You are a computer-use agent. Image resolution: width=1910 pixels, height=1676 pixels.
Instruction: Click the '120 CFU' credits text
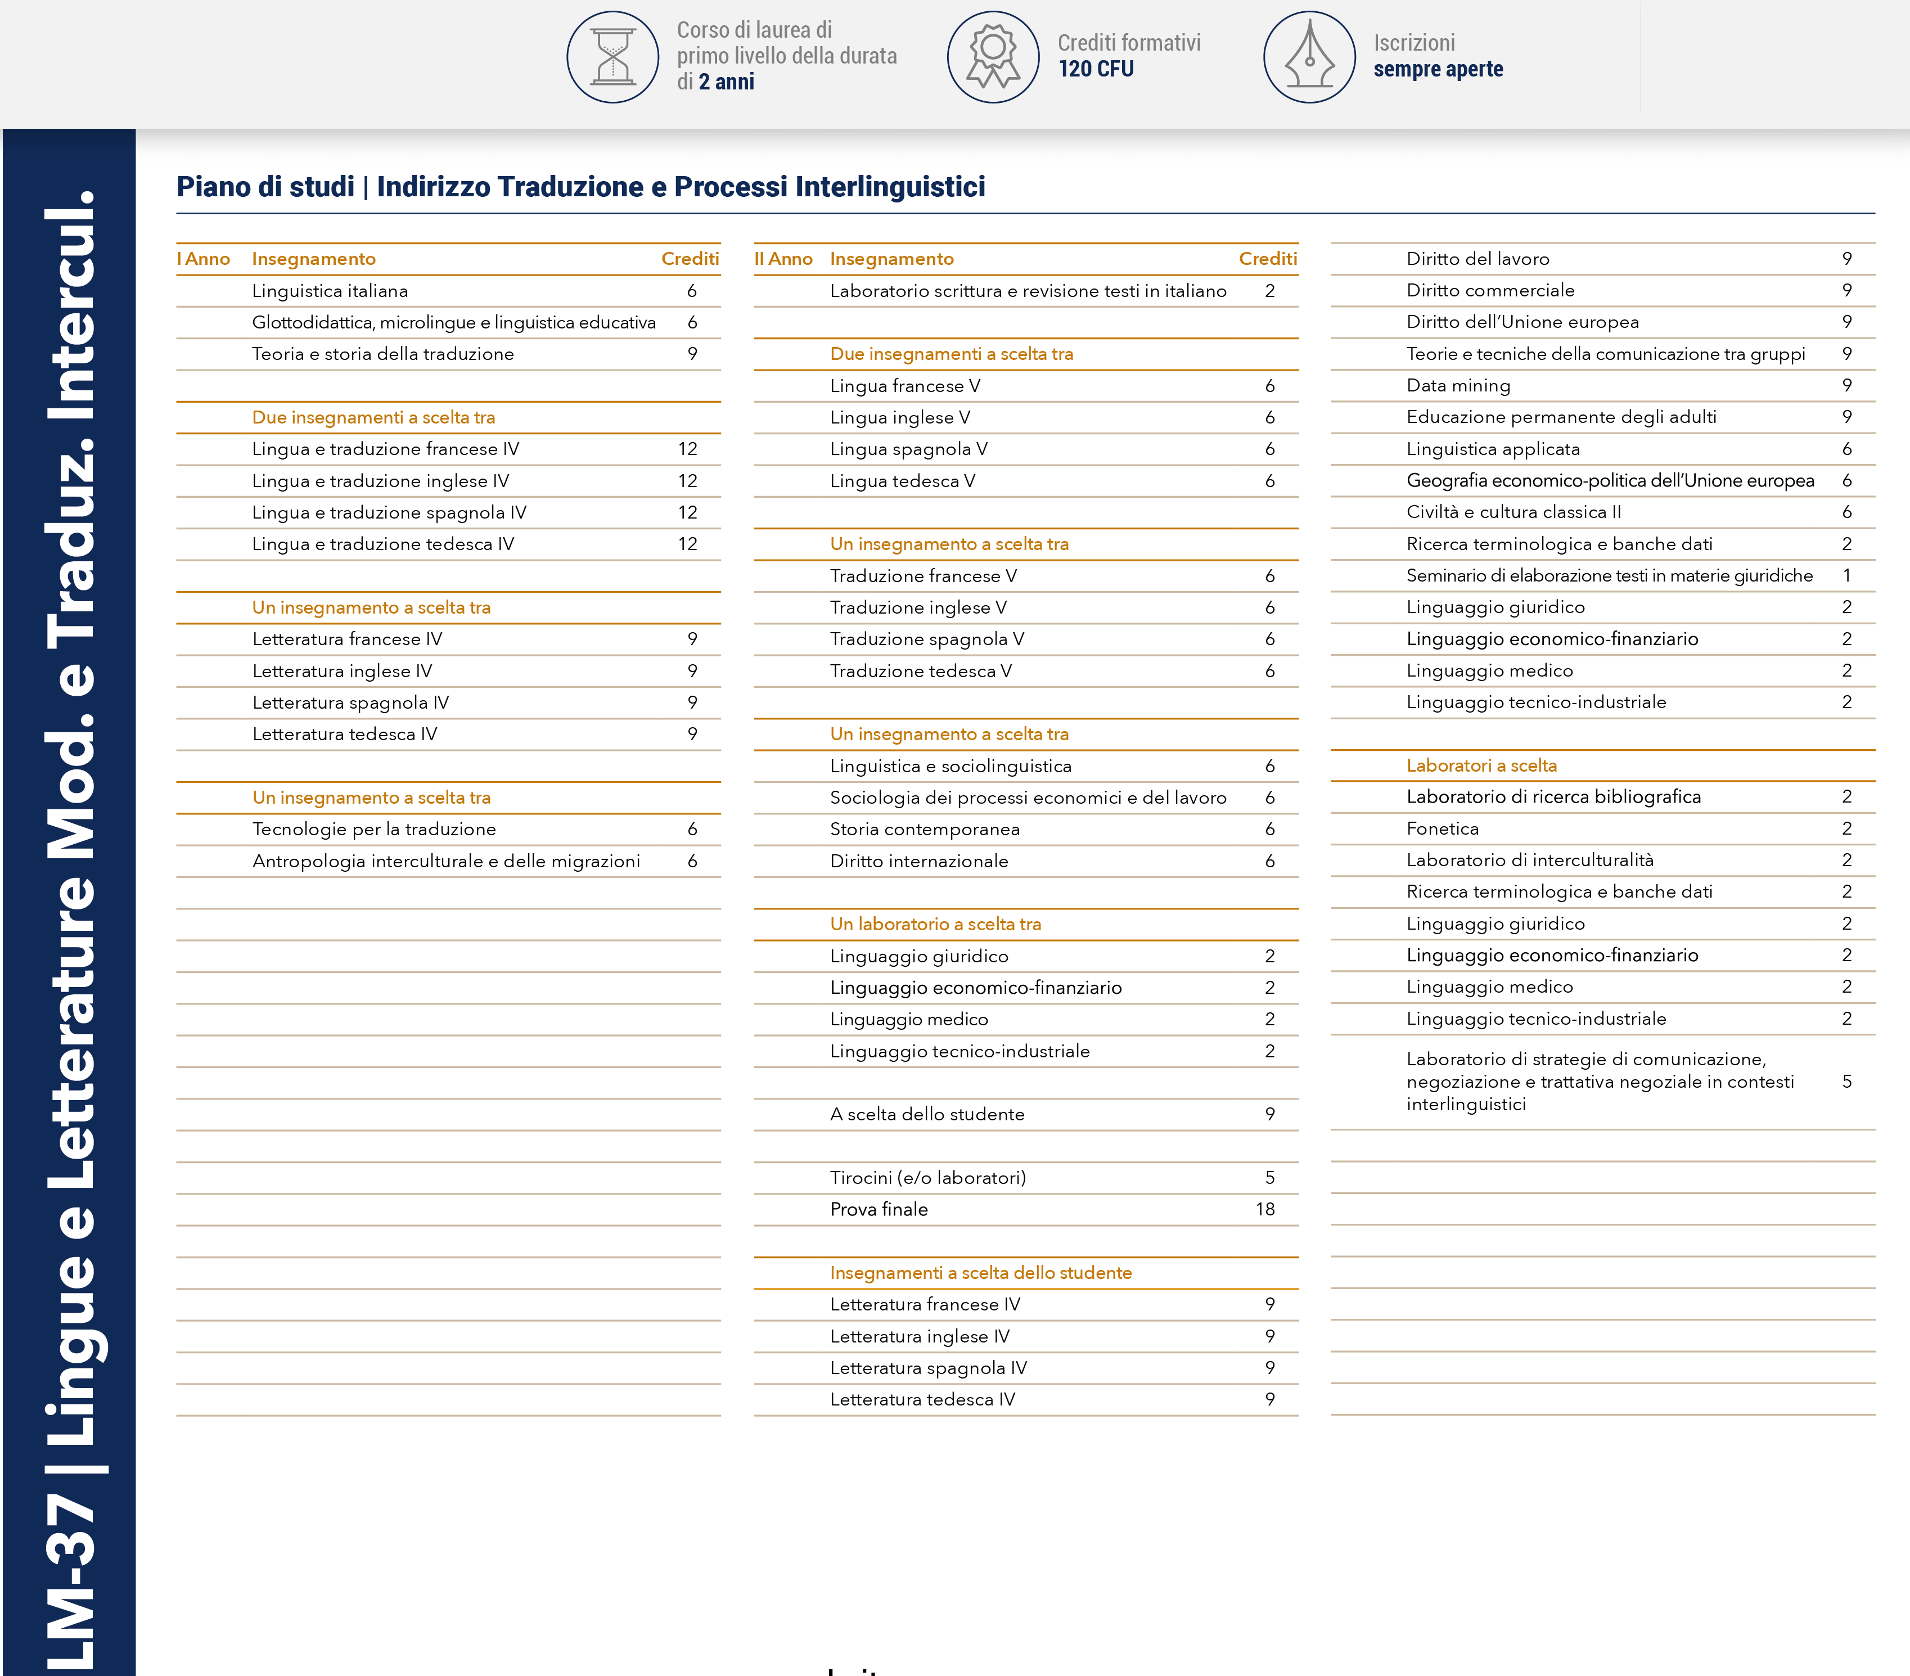[1096, 69]
